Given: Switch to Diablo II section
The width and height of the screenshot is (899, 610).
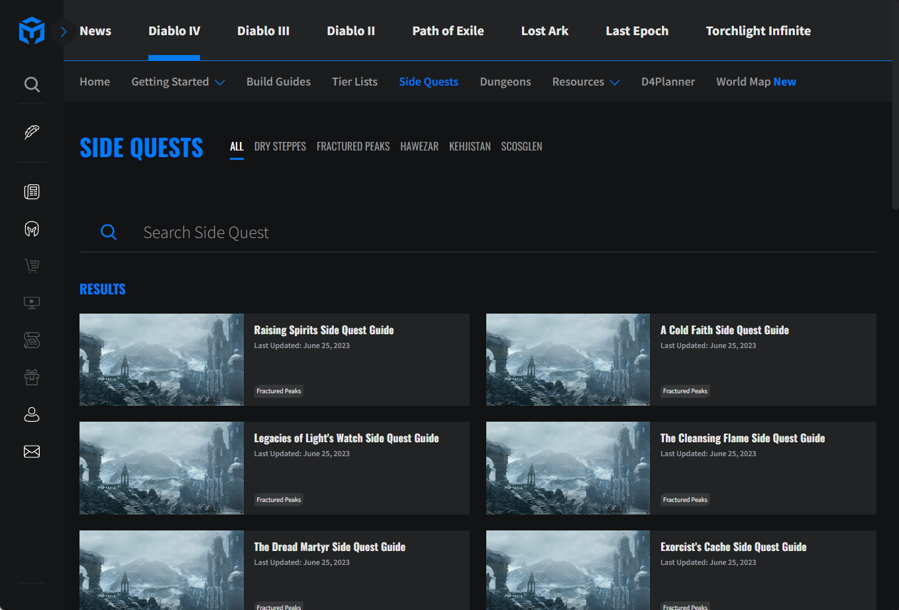Looking at the screenshot, I should point(351,31).
